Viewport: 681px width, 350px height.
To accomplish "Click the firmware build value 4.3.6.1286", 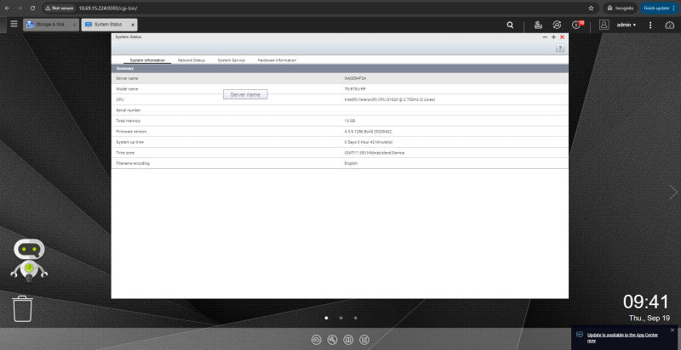I will click(x=369, y=131).
